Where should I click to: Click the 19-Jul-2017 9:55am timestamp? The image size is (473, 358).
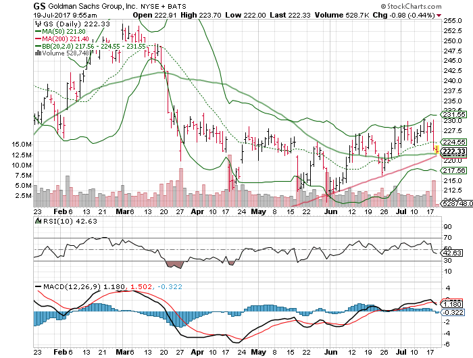[x=65, y=15]
